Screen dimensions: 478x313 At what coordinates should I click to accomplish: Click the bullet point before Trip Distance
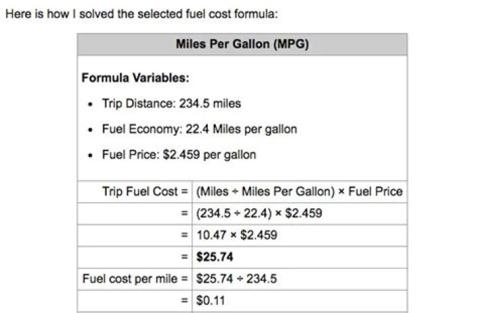90,104
